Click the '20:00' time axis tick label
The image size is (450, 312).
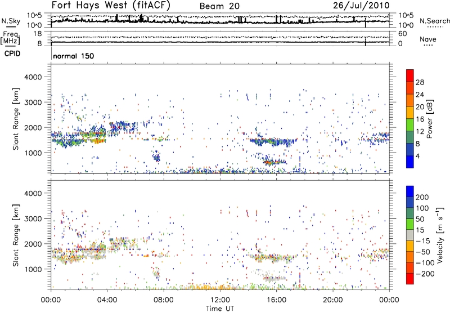coord(333,300)
